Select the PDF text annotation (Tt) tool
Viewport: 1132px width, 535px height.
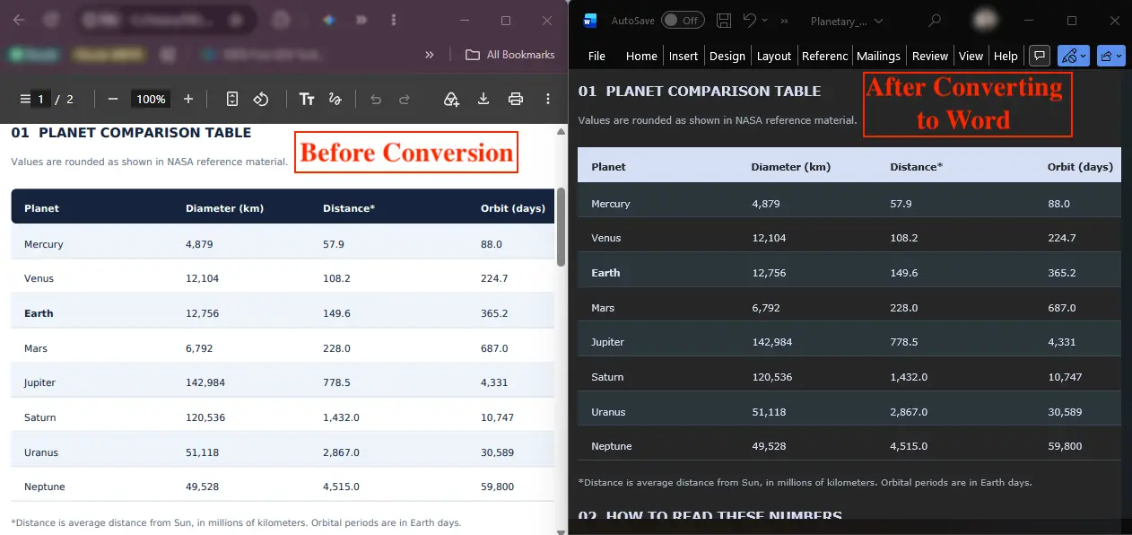click(307, 99)
